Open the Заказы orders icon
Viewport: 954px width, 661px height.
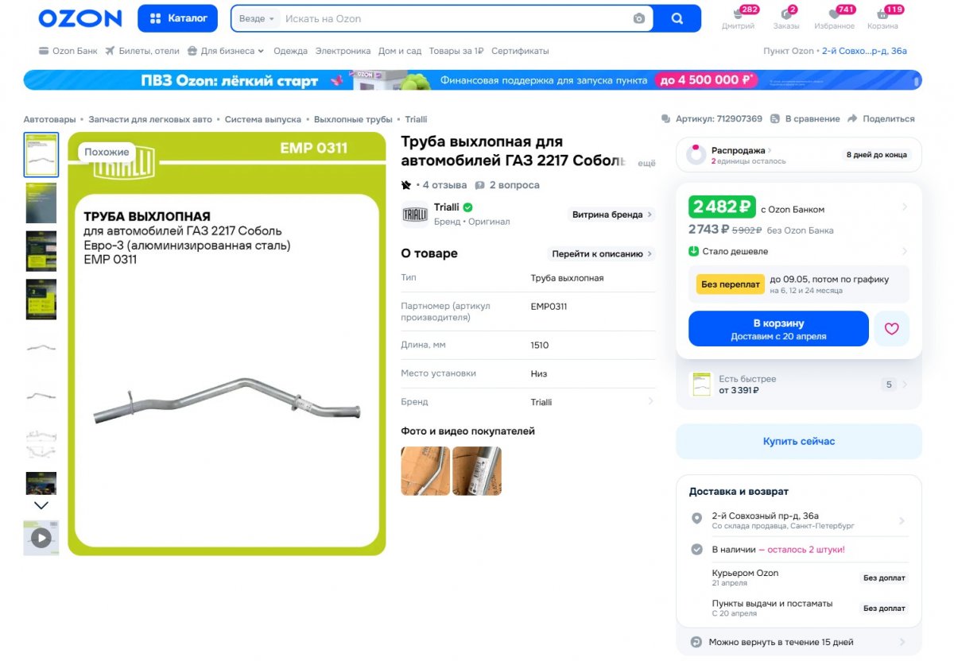click(786, 15)
